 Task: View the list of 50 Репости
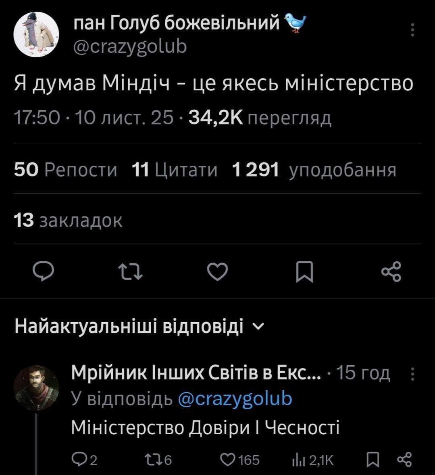[65, 170]
